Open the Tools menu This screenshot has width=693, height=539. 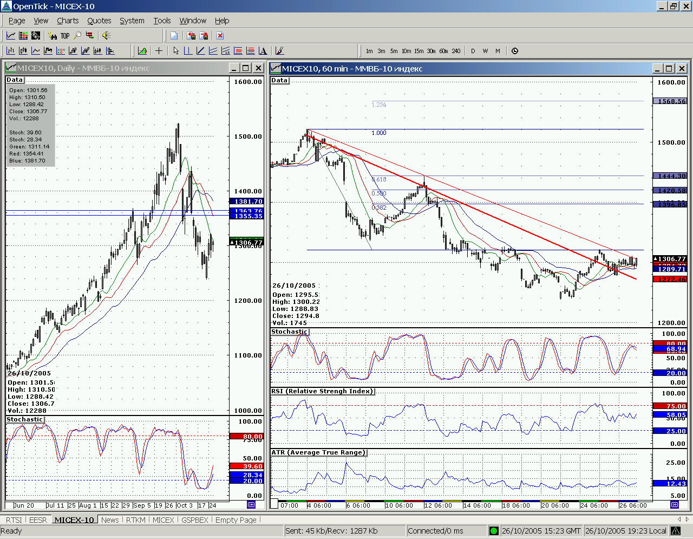162,21
